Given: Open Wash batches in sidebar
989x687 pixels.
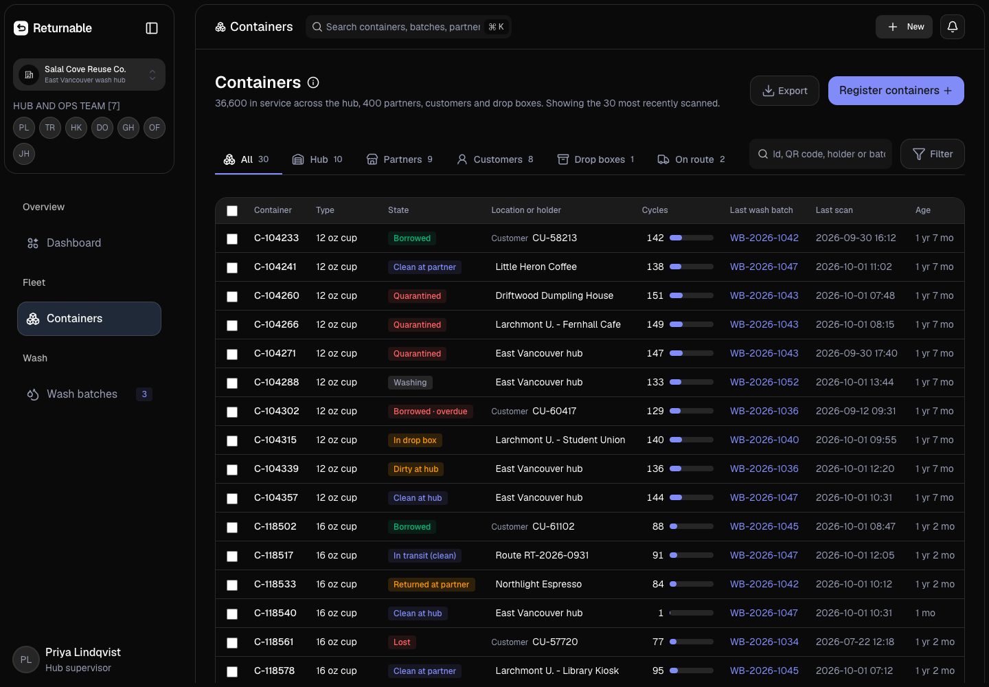Looking at the screenshot, I should tap(89, 394).
